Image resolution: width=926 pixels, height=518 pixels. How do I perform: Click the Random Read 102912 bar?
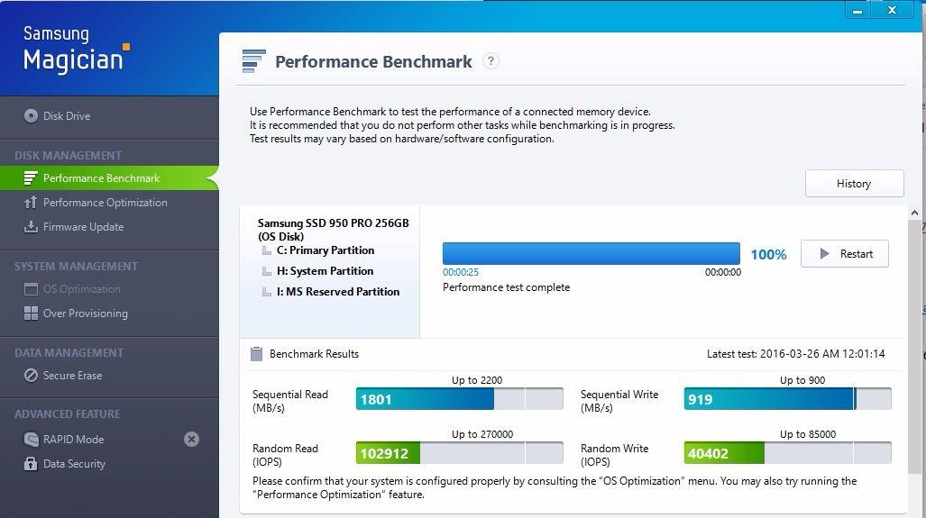coord(460,453)
